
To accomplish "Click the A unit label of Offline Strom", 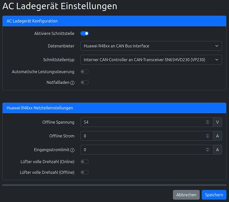I will (x=217, y=136).
